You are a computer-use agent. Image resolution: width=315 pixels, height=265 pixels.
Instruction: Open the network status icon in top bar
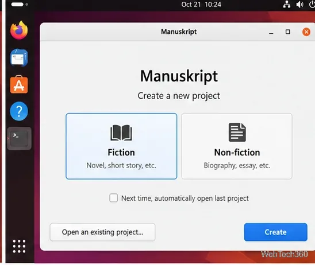[287, 4]
